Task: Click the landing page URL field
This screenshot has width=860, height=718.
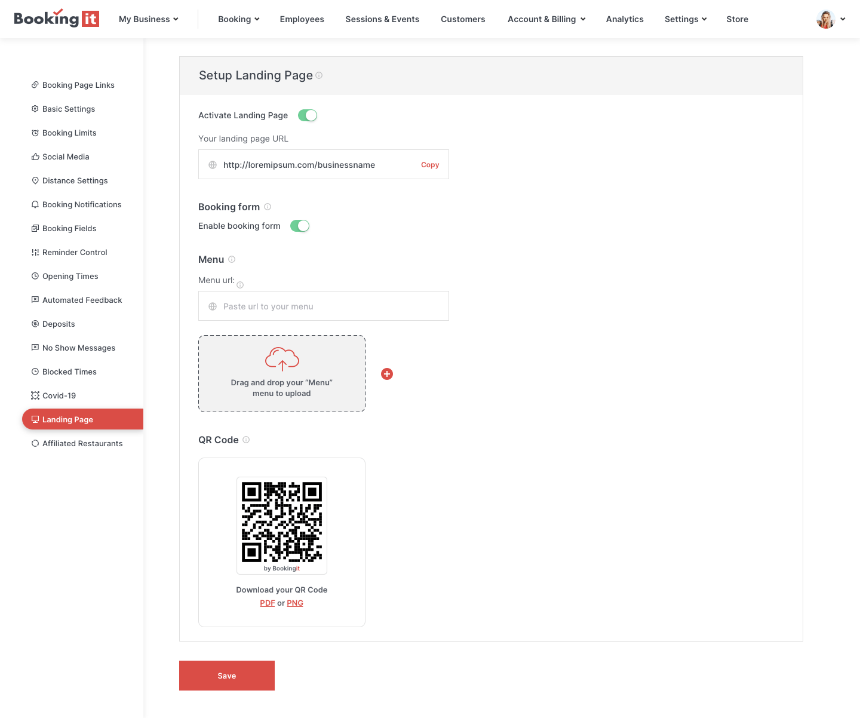Action: [324, 164]
